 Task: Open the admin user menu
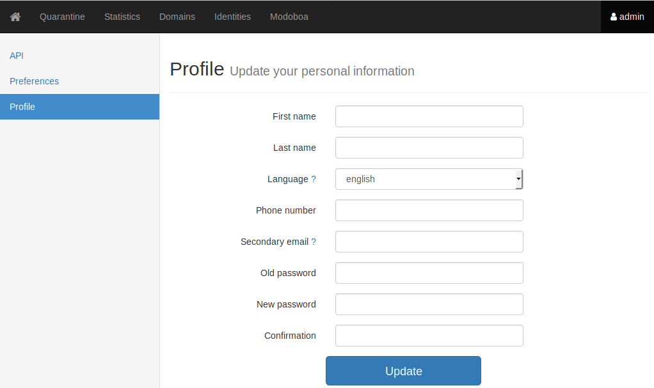pyautogui.click(x=627, y=17)
